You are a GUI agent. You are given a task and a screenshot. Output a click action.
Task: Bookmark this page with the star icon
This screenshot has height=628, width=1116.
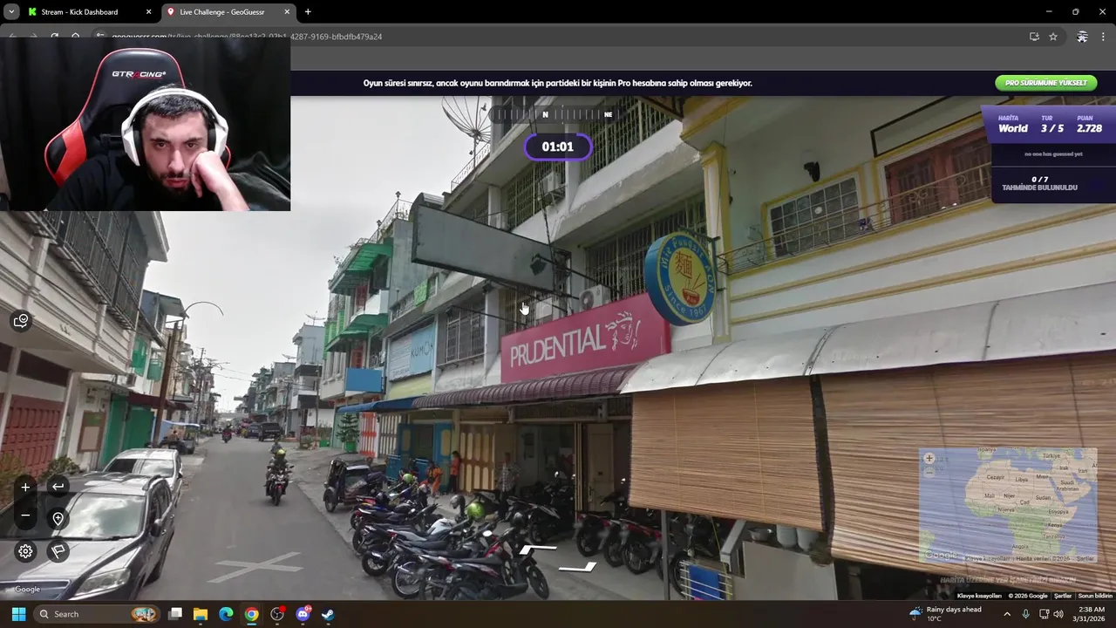click(1053, 37)
